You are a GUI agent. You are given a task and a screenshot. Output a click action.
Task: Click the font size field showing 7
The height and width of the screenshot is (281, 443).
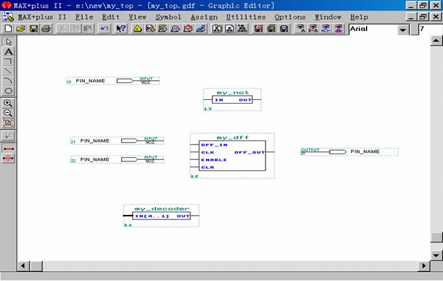point(430,29)
